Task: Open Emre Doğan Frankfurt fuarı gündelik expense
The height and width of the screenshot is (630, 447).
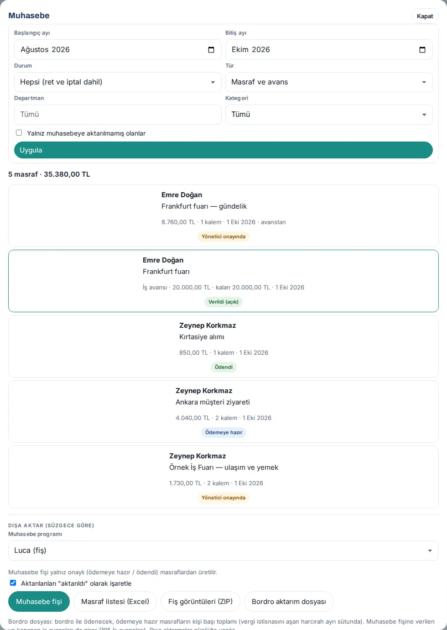Action: coord(223,215)
